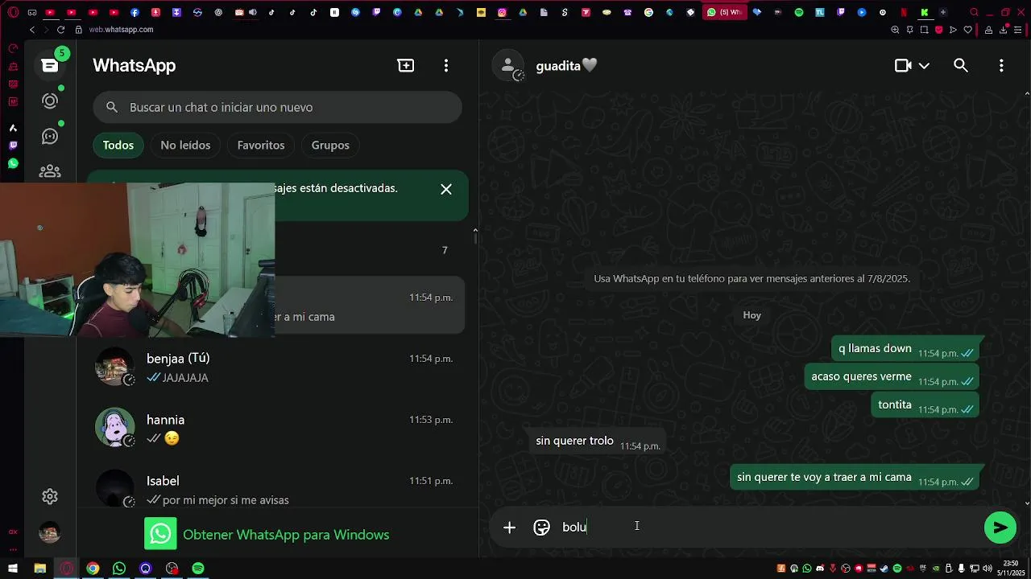Open File Explorer from taskbar
Screen dimensions: 1031x579
39,569
